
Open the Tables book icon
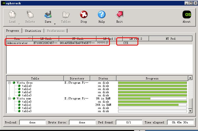click(x=66, y=15)
